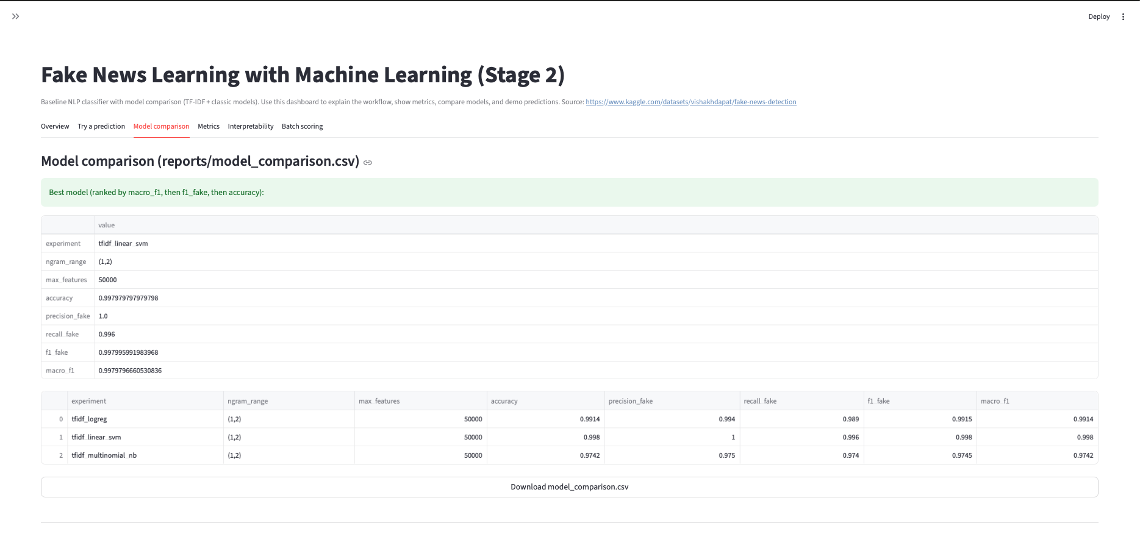The height and width of the screenshot is (534, 1140).
Task: Go to the Metrics tab
Action: coord(209,126)
